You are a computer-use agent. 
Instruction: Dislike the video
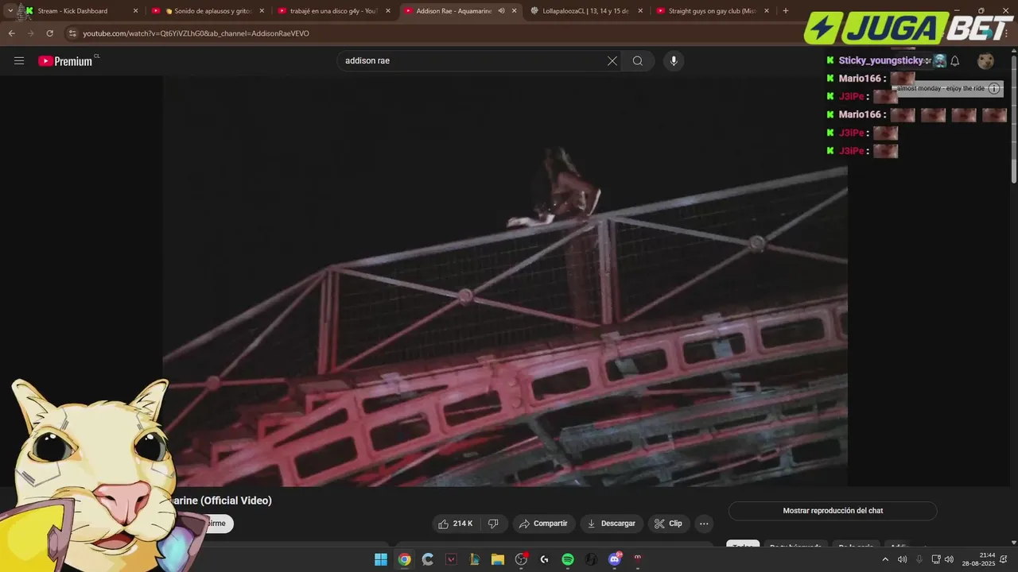(493, 524)
